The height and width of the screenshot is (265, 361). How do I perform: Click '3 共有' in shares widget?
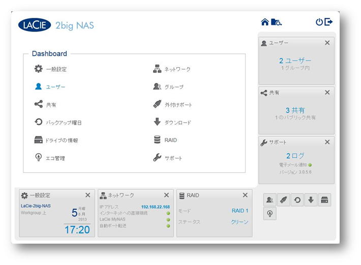tap(295, 110)
